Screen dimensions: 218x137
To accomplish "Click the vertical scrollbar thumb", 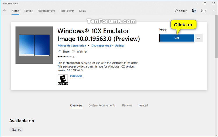I will (x=216, y=37).
